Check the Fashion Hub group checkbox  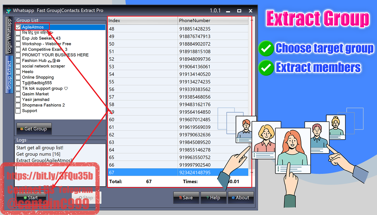[18, 60]
